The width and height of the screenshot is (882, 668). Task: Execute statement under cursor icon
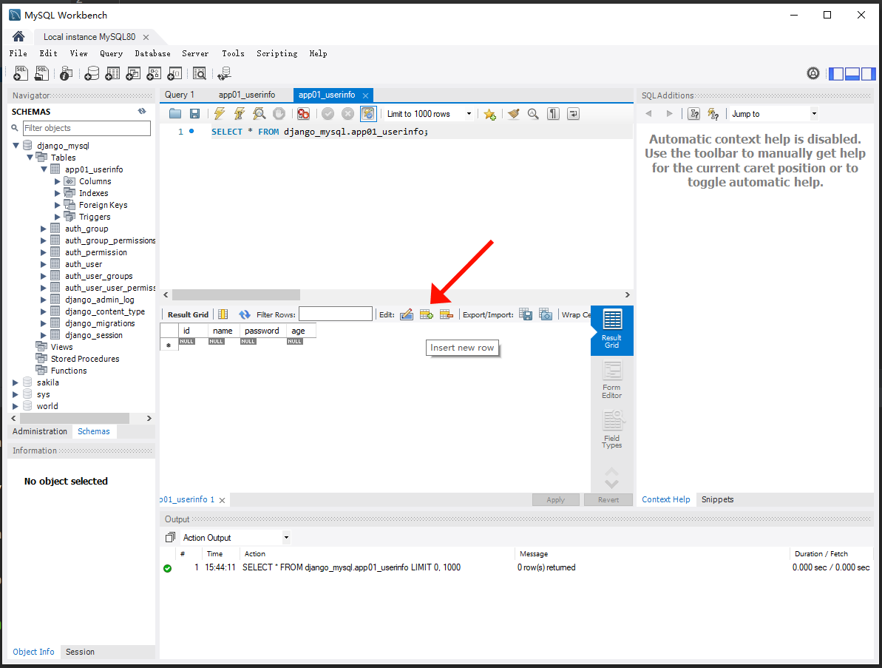coord(239,114)
